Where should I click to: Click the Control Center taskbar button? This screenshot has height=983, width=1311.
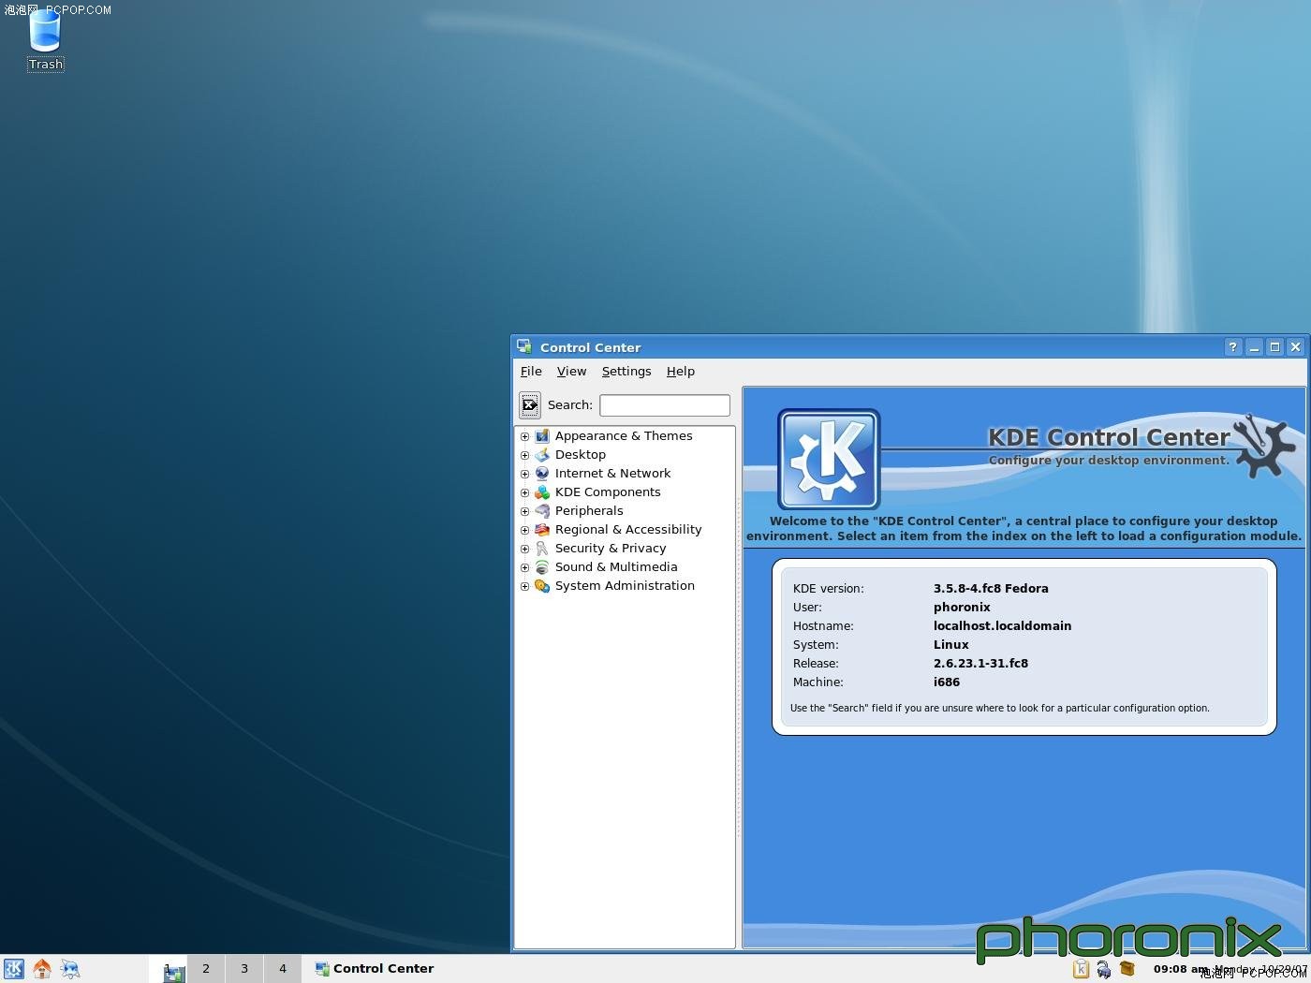point(375,969)
